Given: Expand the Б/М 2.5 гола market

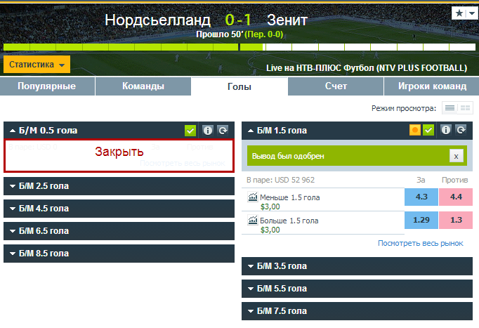Looking at the screenshot, I should [119, 186].
